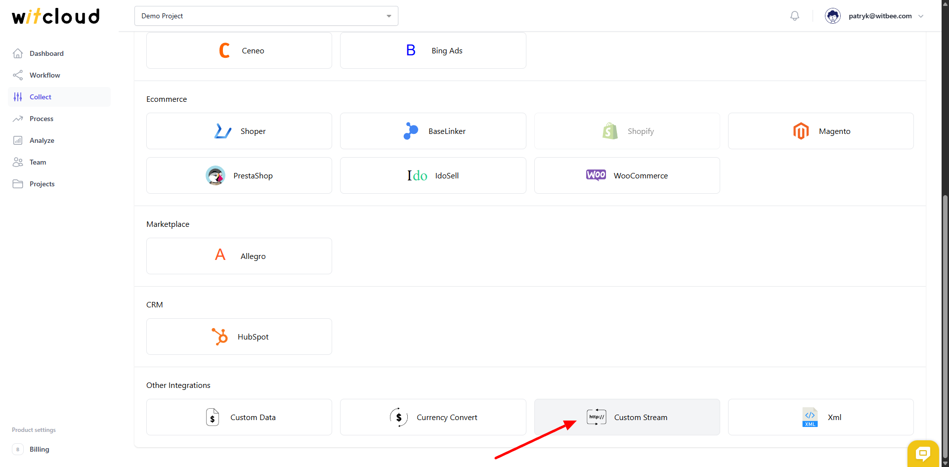Click the Xml file icon
This screenshot has height=467, width=949.
pos(810,417)
